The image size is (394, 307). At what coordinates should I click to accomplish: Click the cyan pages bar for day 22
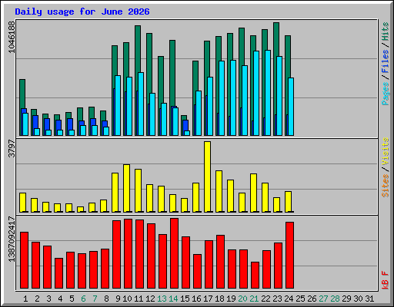coord(268,93)
